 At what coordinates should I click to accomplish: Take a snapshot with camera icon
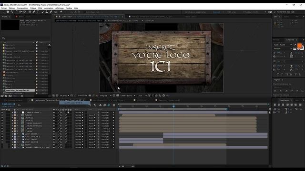tap(90, 95)
